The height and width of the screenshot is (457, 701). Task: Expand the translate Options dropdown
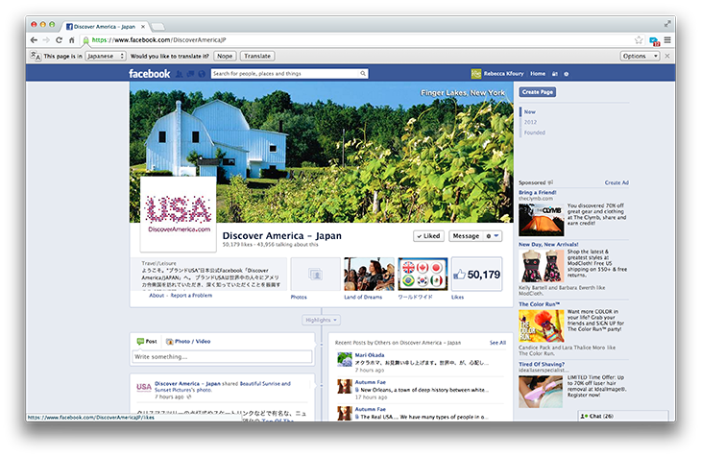(x=638, y=57)
